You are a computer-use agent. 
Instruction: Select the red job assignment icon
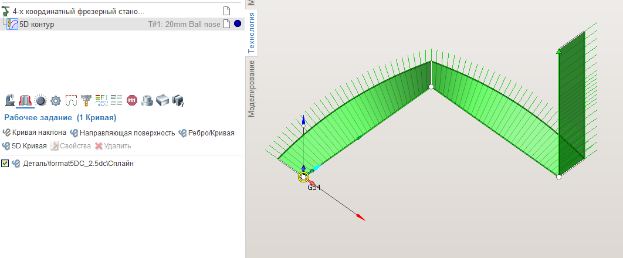tap(25, 100)
